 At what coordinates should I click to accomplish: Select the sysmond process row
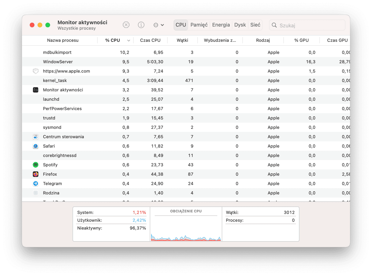[x=186, y=127]
